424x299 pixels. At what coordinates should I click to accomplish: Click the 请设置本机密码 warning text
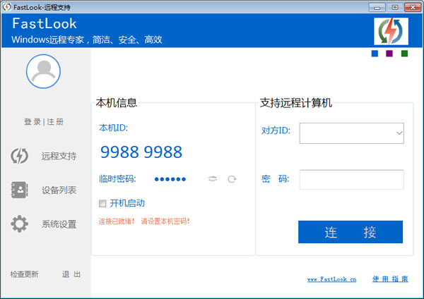pos(165,221)
